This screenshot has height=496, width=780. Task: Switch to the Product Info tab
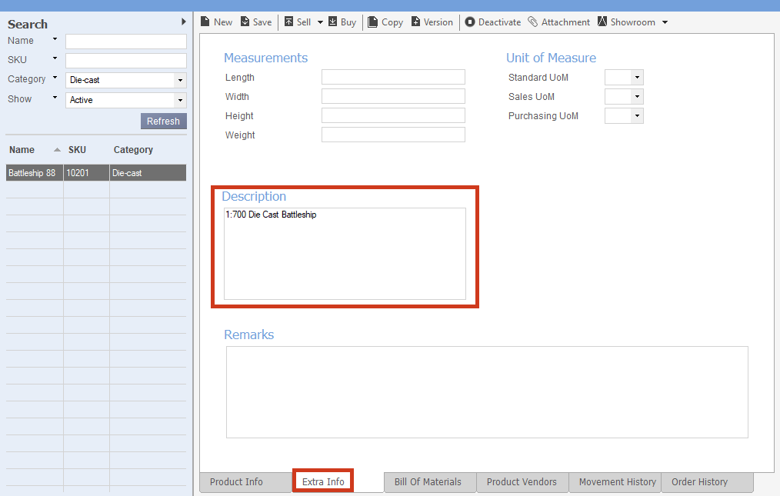(x=245, y=481)
